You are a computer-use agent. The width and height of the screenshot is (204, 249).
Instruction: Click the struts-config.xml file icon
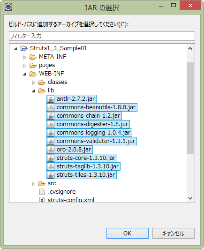42,200
